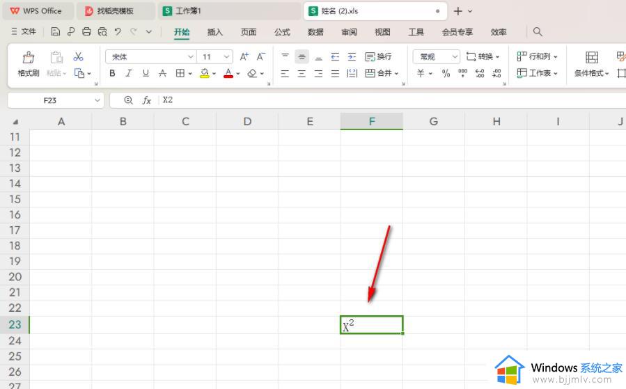626x389 pixels.
Task: Click the distributed alignment icon
Action: (x=352, y=73)
